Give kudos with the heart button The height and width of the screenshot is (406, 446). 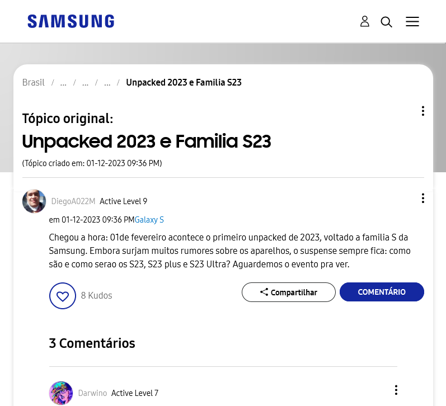63,296
